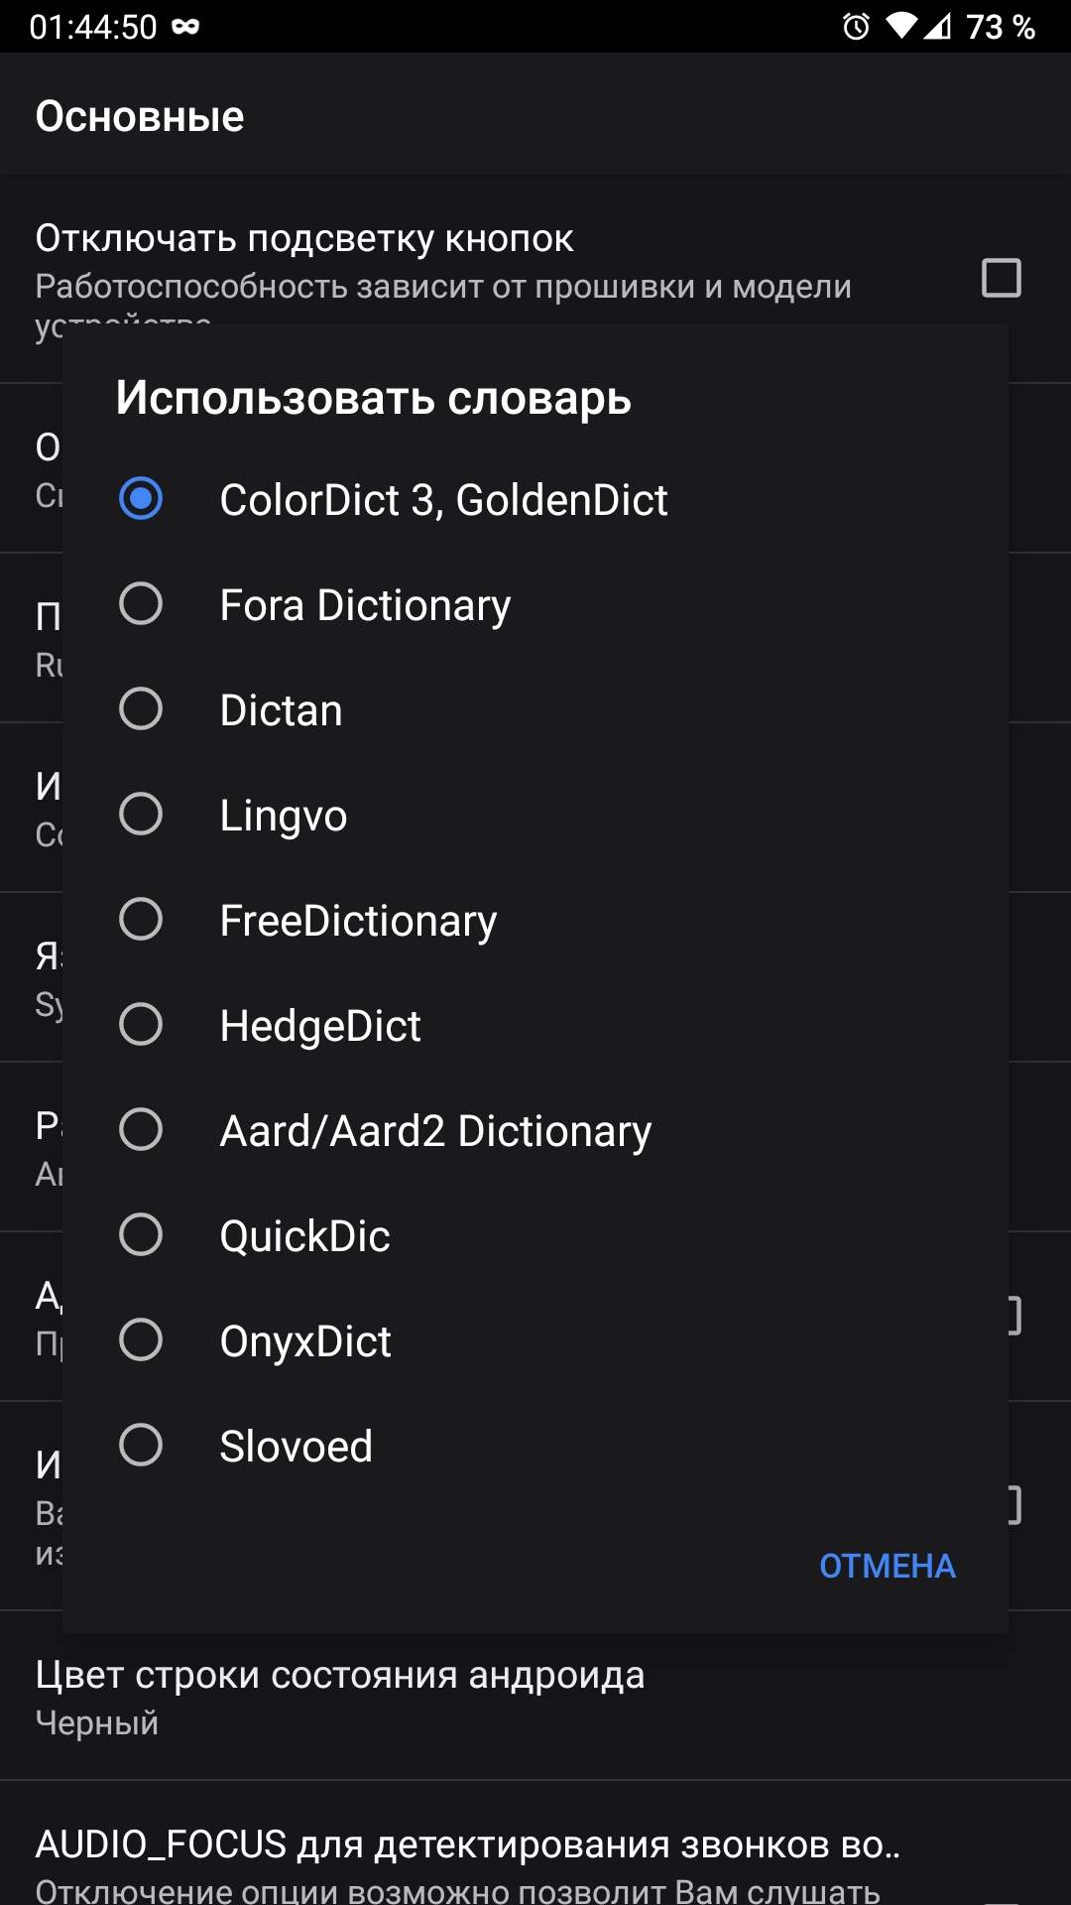Viewport: 1071px width, 1905px height.
Task: Open 'Цвет строки состояния андроида' setting
Action: pyautogui.click(x=339, y=1697)
